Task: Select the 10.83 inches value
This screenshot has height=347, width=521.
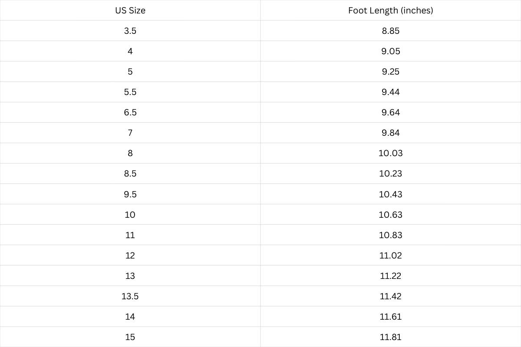Action: [x=390, y=235]
